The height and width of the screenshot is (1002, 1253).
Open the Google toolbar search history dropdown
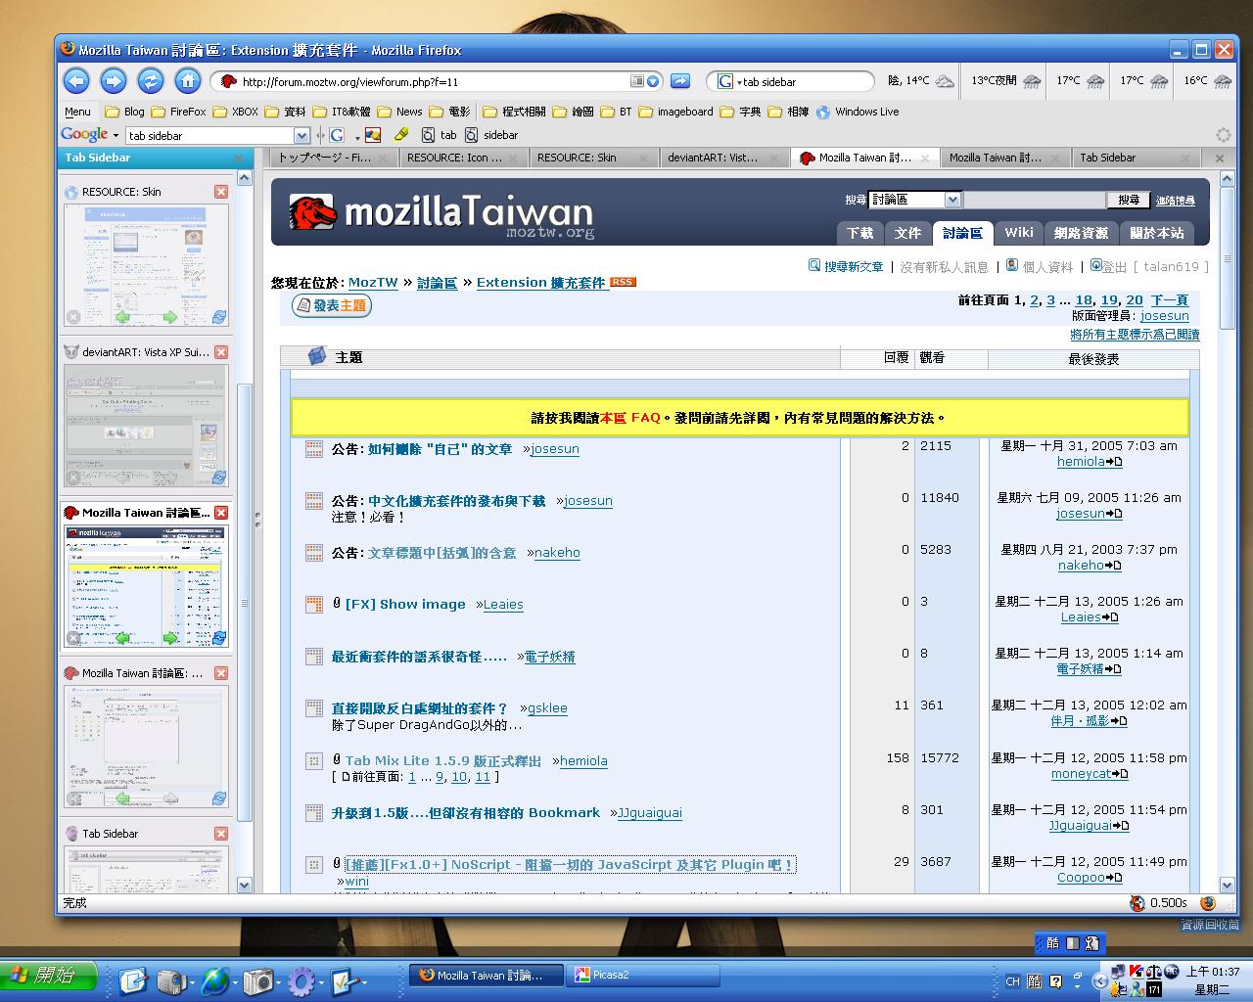pos(302,135)
